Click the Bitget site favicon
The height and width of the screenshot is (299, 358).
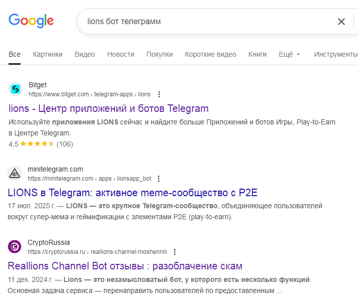[16, 89]
